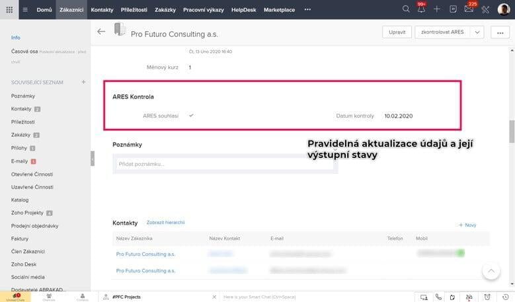Click the scroll-to-top round arrow button
The image size is (515, 302).
coord(491,271)
